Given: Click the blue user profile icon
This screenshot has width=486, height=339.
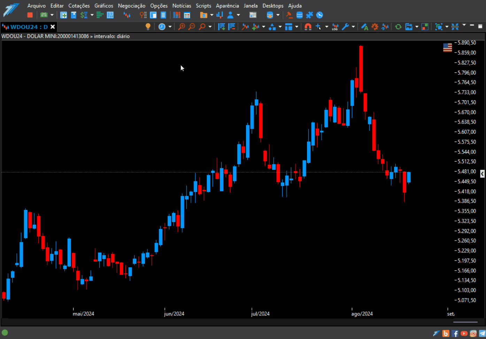Looking at the screenshot, I should (x=230, y=15).
